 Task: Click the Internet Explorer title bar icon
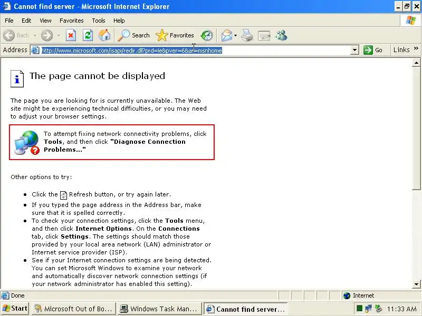point(7,6)
